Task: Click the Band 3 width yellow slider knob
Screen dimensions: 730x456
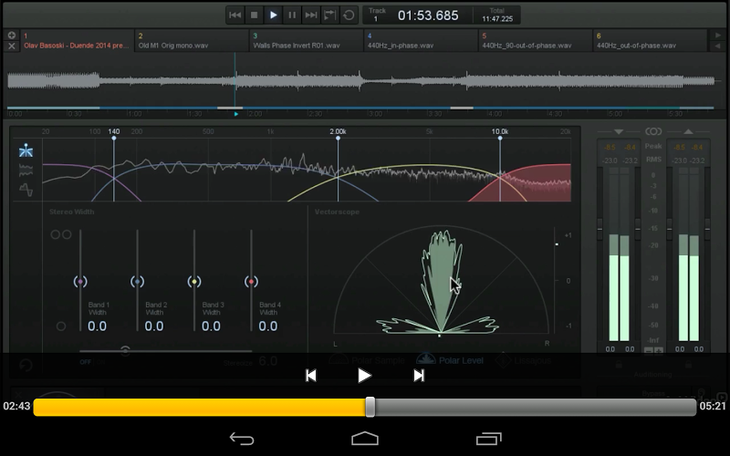Action: tap(194, 282)
